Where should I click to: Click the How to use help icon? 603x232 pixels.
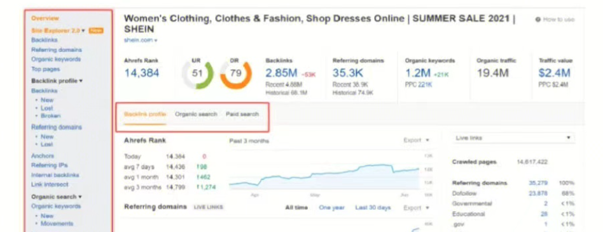click(x=537, y=19)
